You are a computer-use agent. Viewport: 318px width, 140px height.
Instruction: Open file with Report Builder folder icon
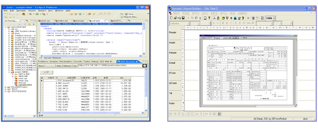(175, 18)
